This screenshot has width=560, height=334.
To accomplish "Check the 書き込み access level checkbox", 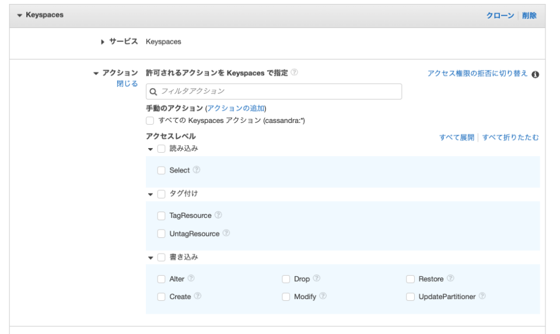I will (x=162, y=258).
